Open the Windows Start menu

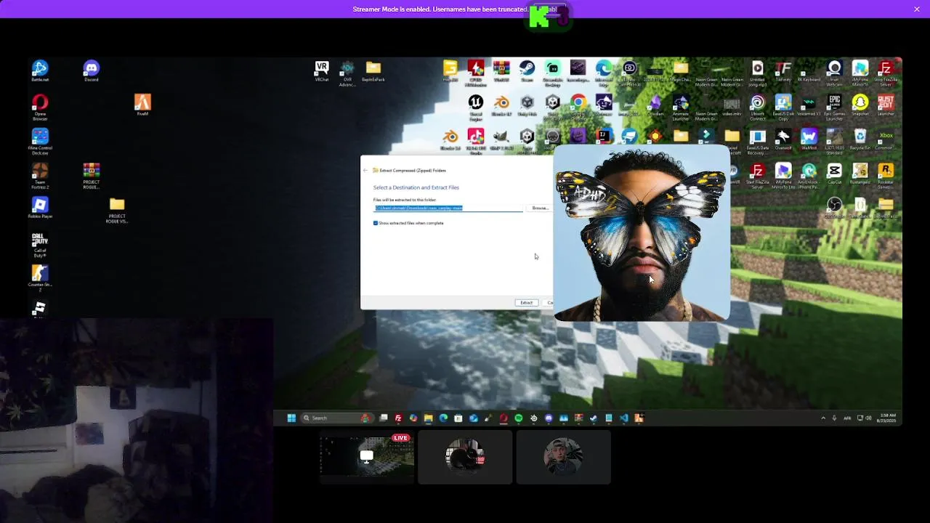point(291,418)
